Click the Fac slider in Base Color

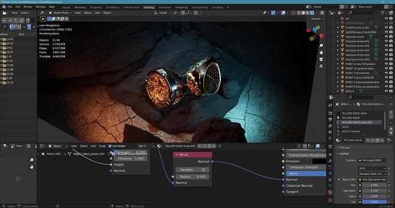pos(374,202)
